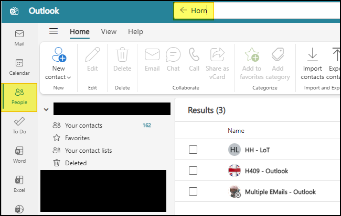Launch Word from the app rail

click(19, 155)
